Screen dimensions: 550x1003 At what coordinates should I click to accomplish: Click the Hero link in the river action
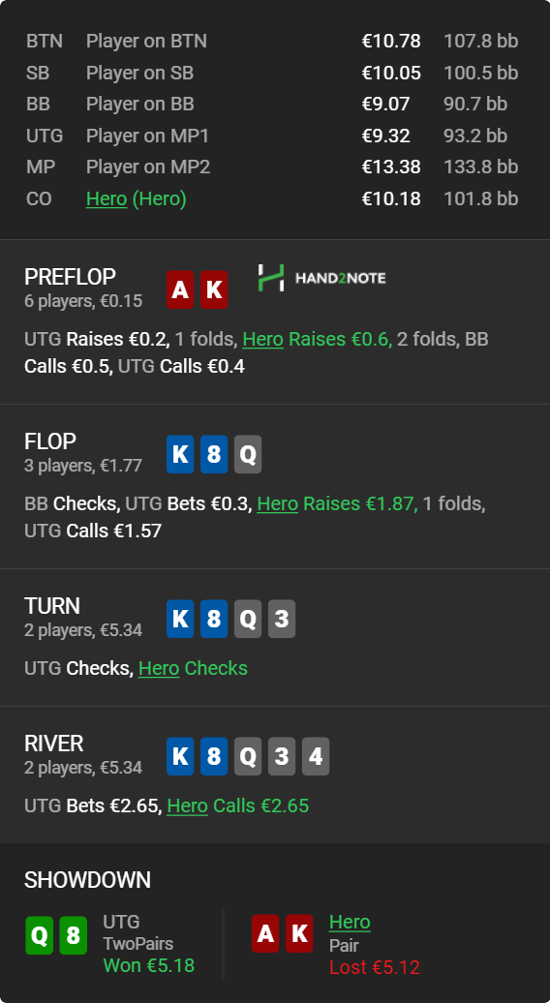click(188, 805)
